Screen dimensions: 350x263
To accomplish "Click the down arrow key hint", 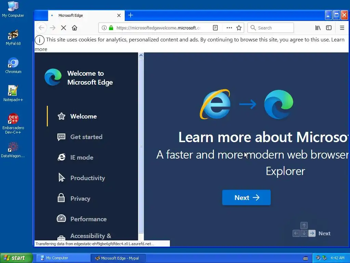I will pyautogui.click(x=304, y=234).
